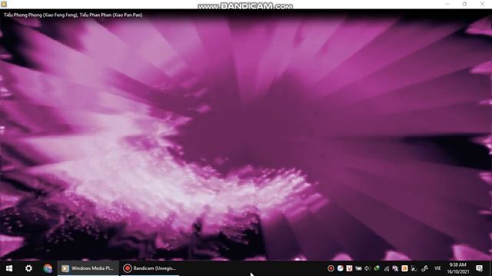Open the Action Center notifications icon
Screen dimensions: 492x276
479,268
